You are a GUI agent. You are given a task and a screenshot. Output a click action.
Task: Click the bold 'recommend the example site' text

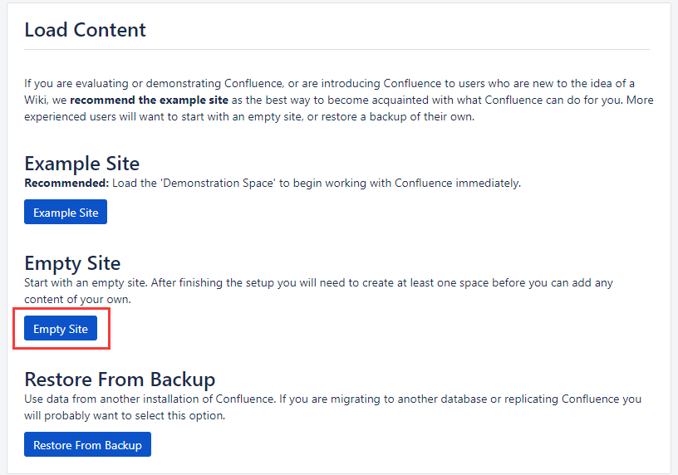(x=150, y=100)
